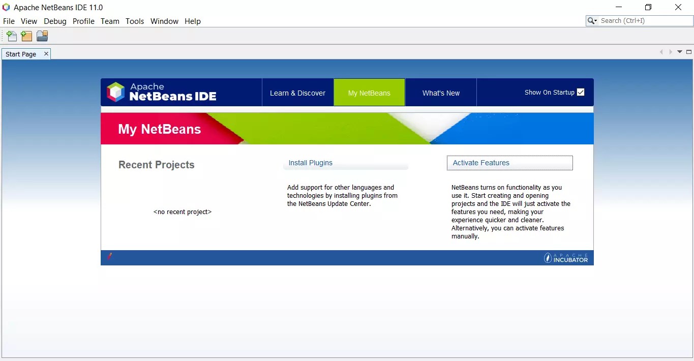Switch to the Learn & Discover tab
The width and height of the screenshot is (694, 361).
[x=297, y=93]
